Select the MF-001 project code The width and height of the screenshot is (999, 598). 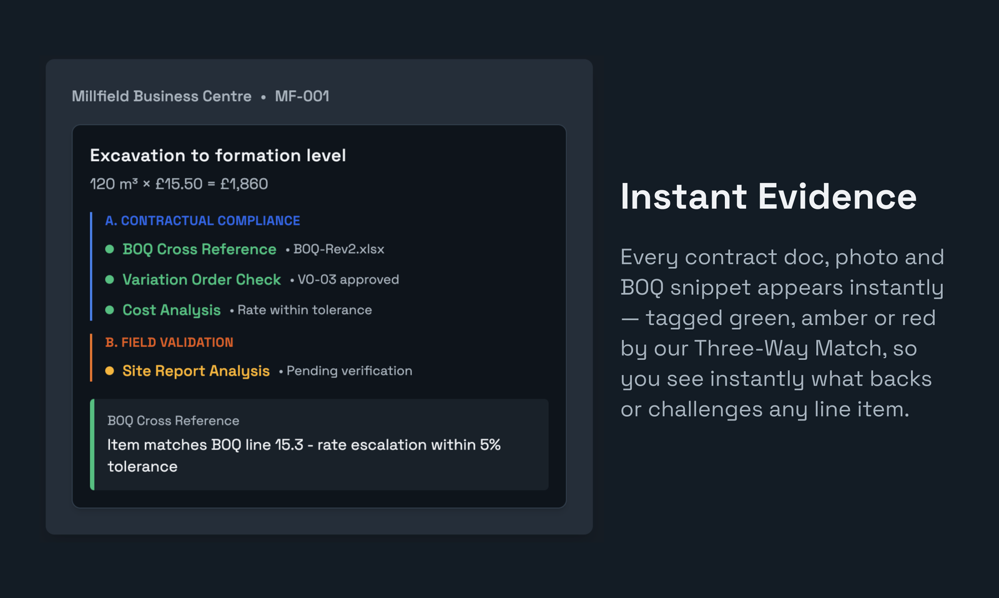click(302, 96)
